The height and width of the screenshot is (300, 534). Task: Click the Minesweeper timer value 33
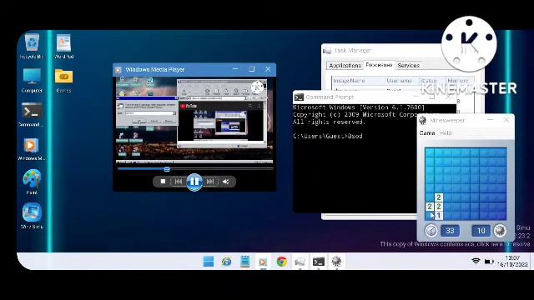(x=450, y=231)
